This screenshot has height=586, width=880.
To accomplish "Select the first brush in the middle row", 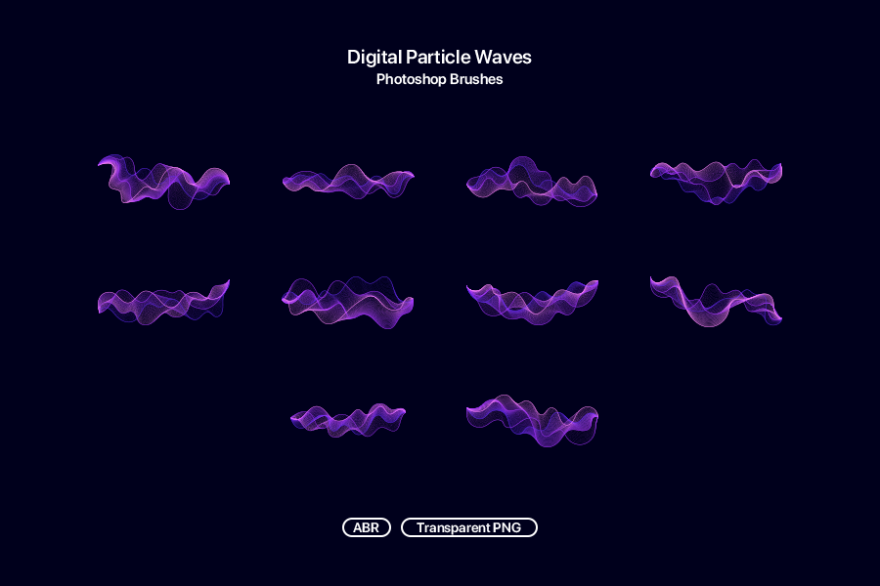I will click(x=164, y=303).
